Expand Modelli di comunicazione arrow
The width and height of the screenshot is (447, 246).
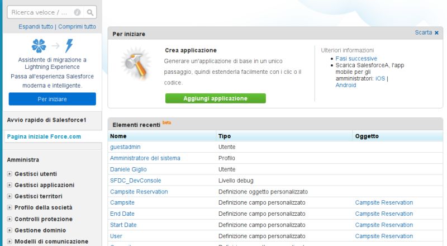(9, 242)
